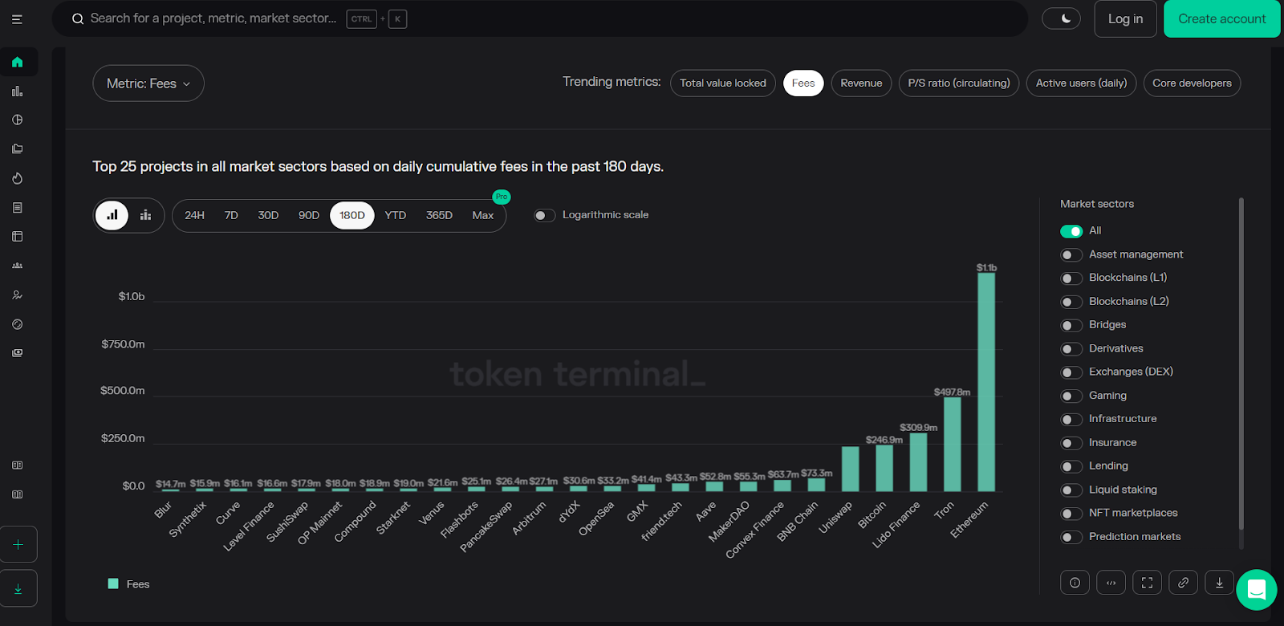Download chart data icon
1284x626 pixels.
pos(1219,583)
